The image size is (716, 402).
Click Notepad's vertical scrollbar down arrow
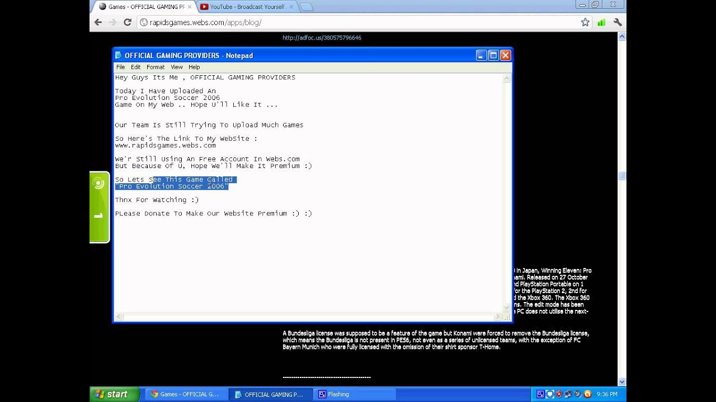point(507,308)
